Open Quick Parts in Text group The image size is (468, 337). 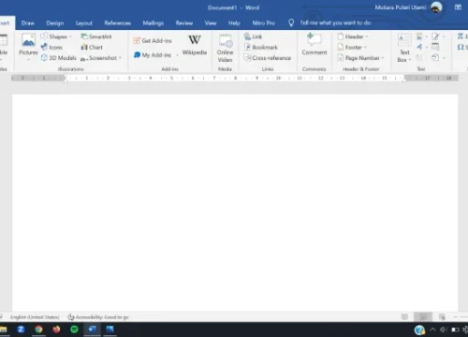[421, 37]
